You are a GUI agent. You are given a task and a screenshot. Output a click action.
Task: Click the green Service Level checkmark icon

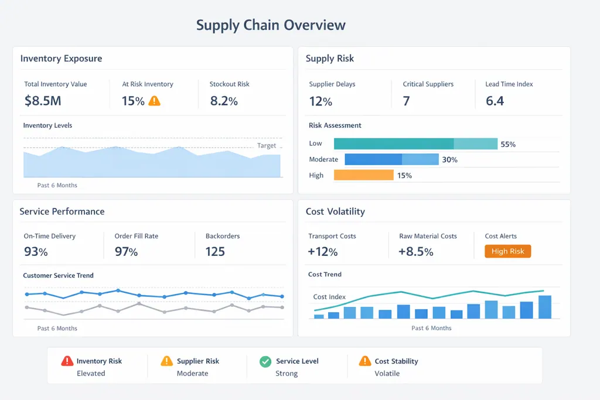point(265,361)
